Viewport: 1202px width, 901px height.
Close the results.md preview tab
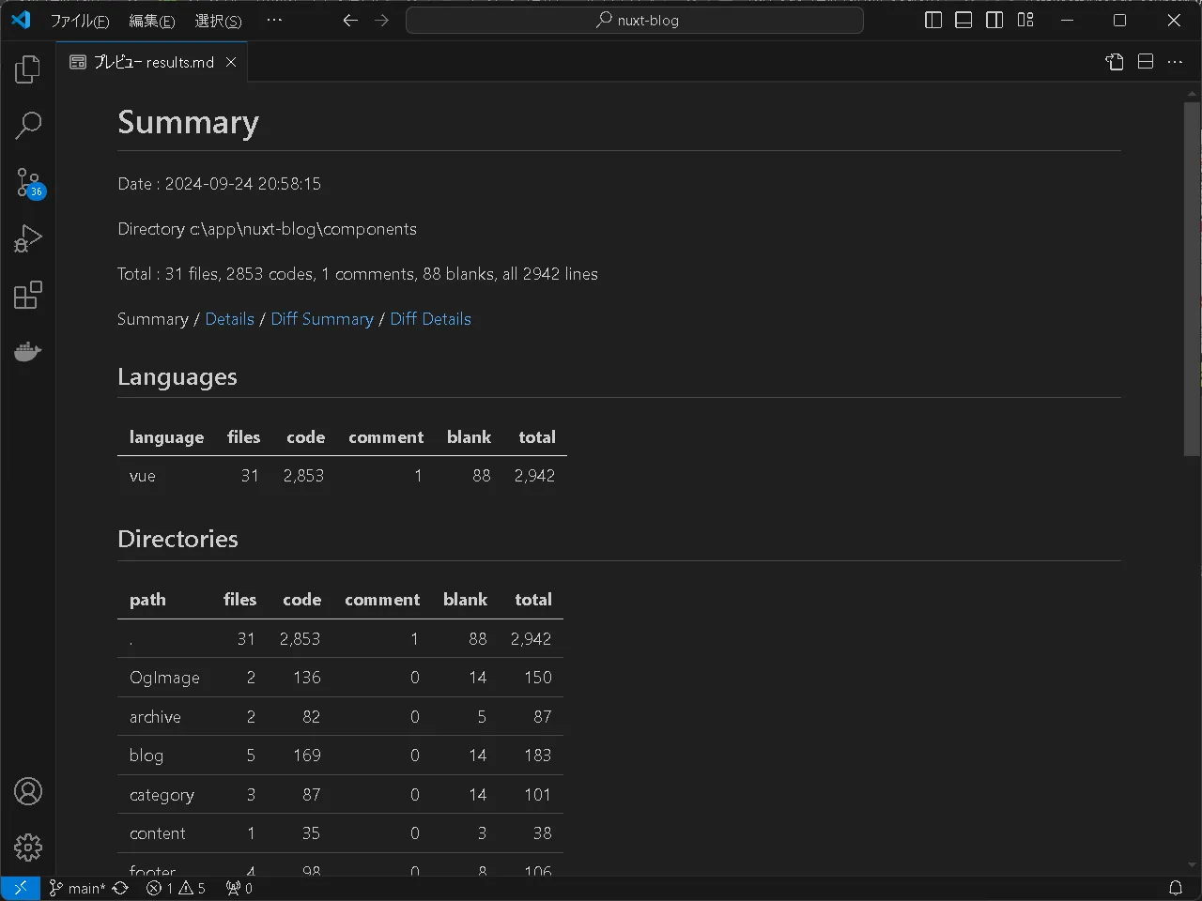point(231,62)
